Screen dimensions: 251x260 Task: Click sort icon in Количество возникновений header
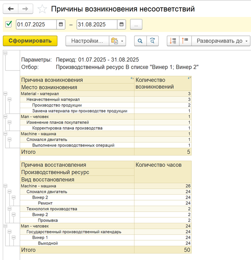pos(189,78)
